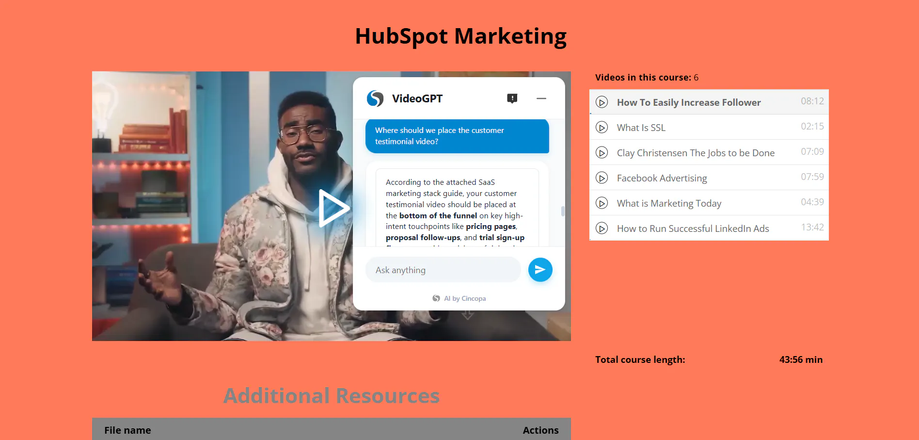Play icon for Facebook Advertising
919x440 pixels.
point(602,178)
